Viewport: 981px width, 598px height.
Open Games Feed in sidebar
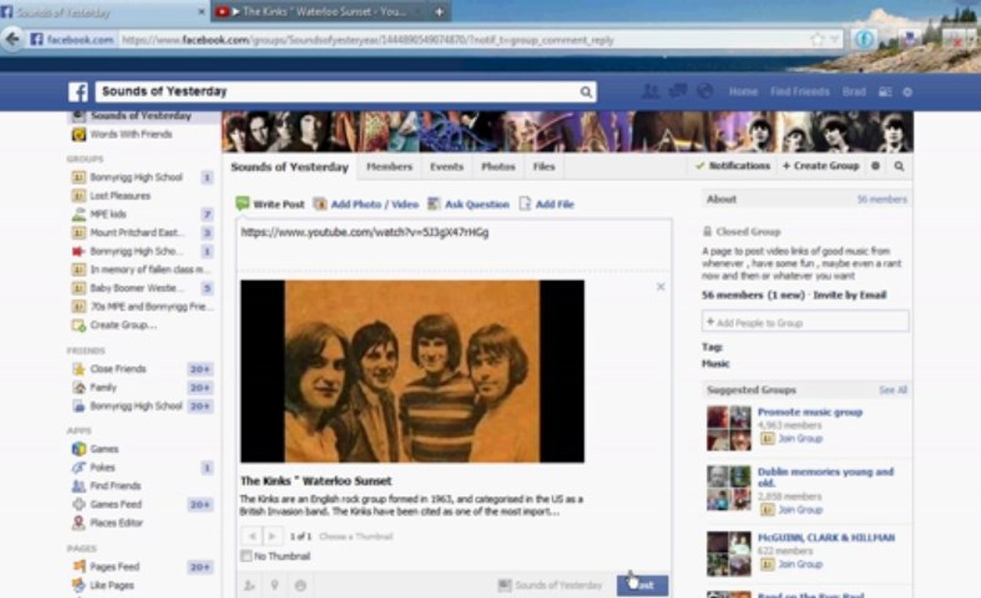pyautogui.click(x=116, y=504)
